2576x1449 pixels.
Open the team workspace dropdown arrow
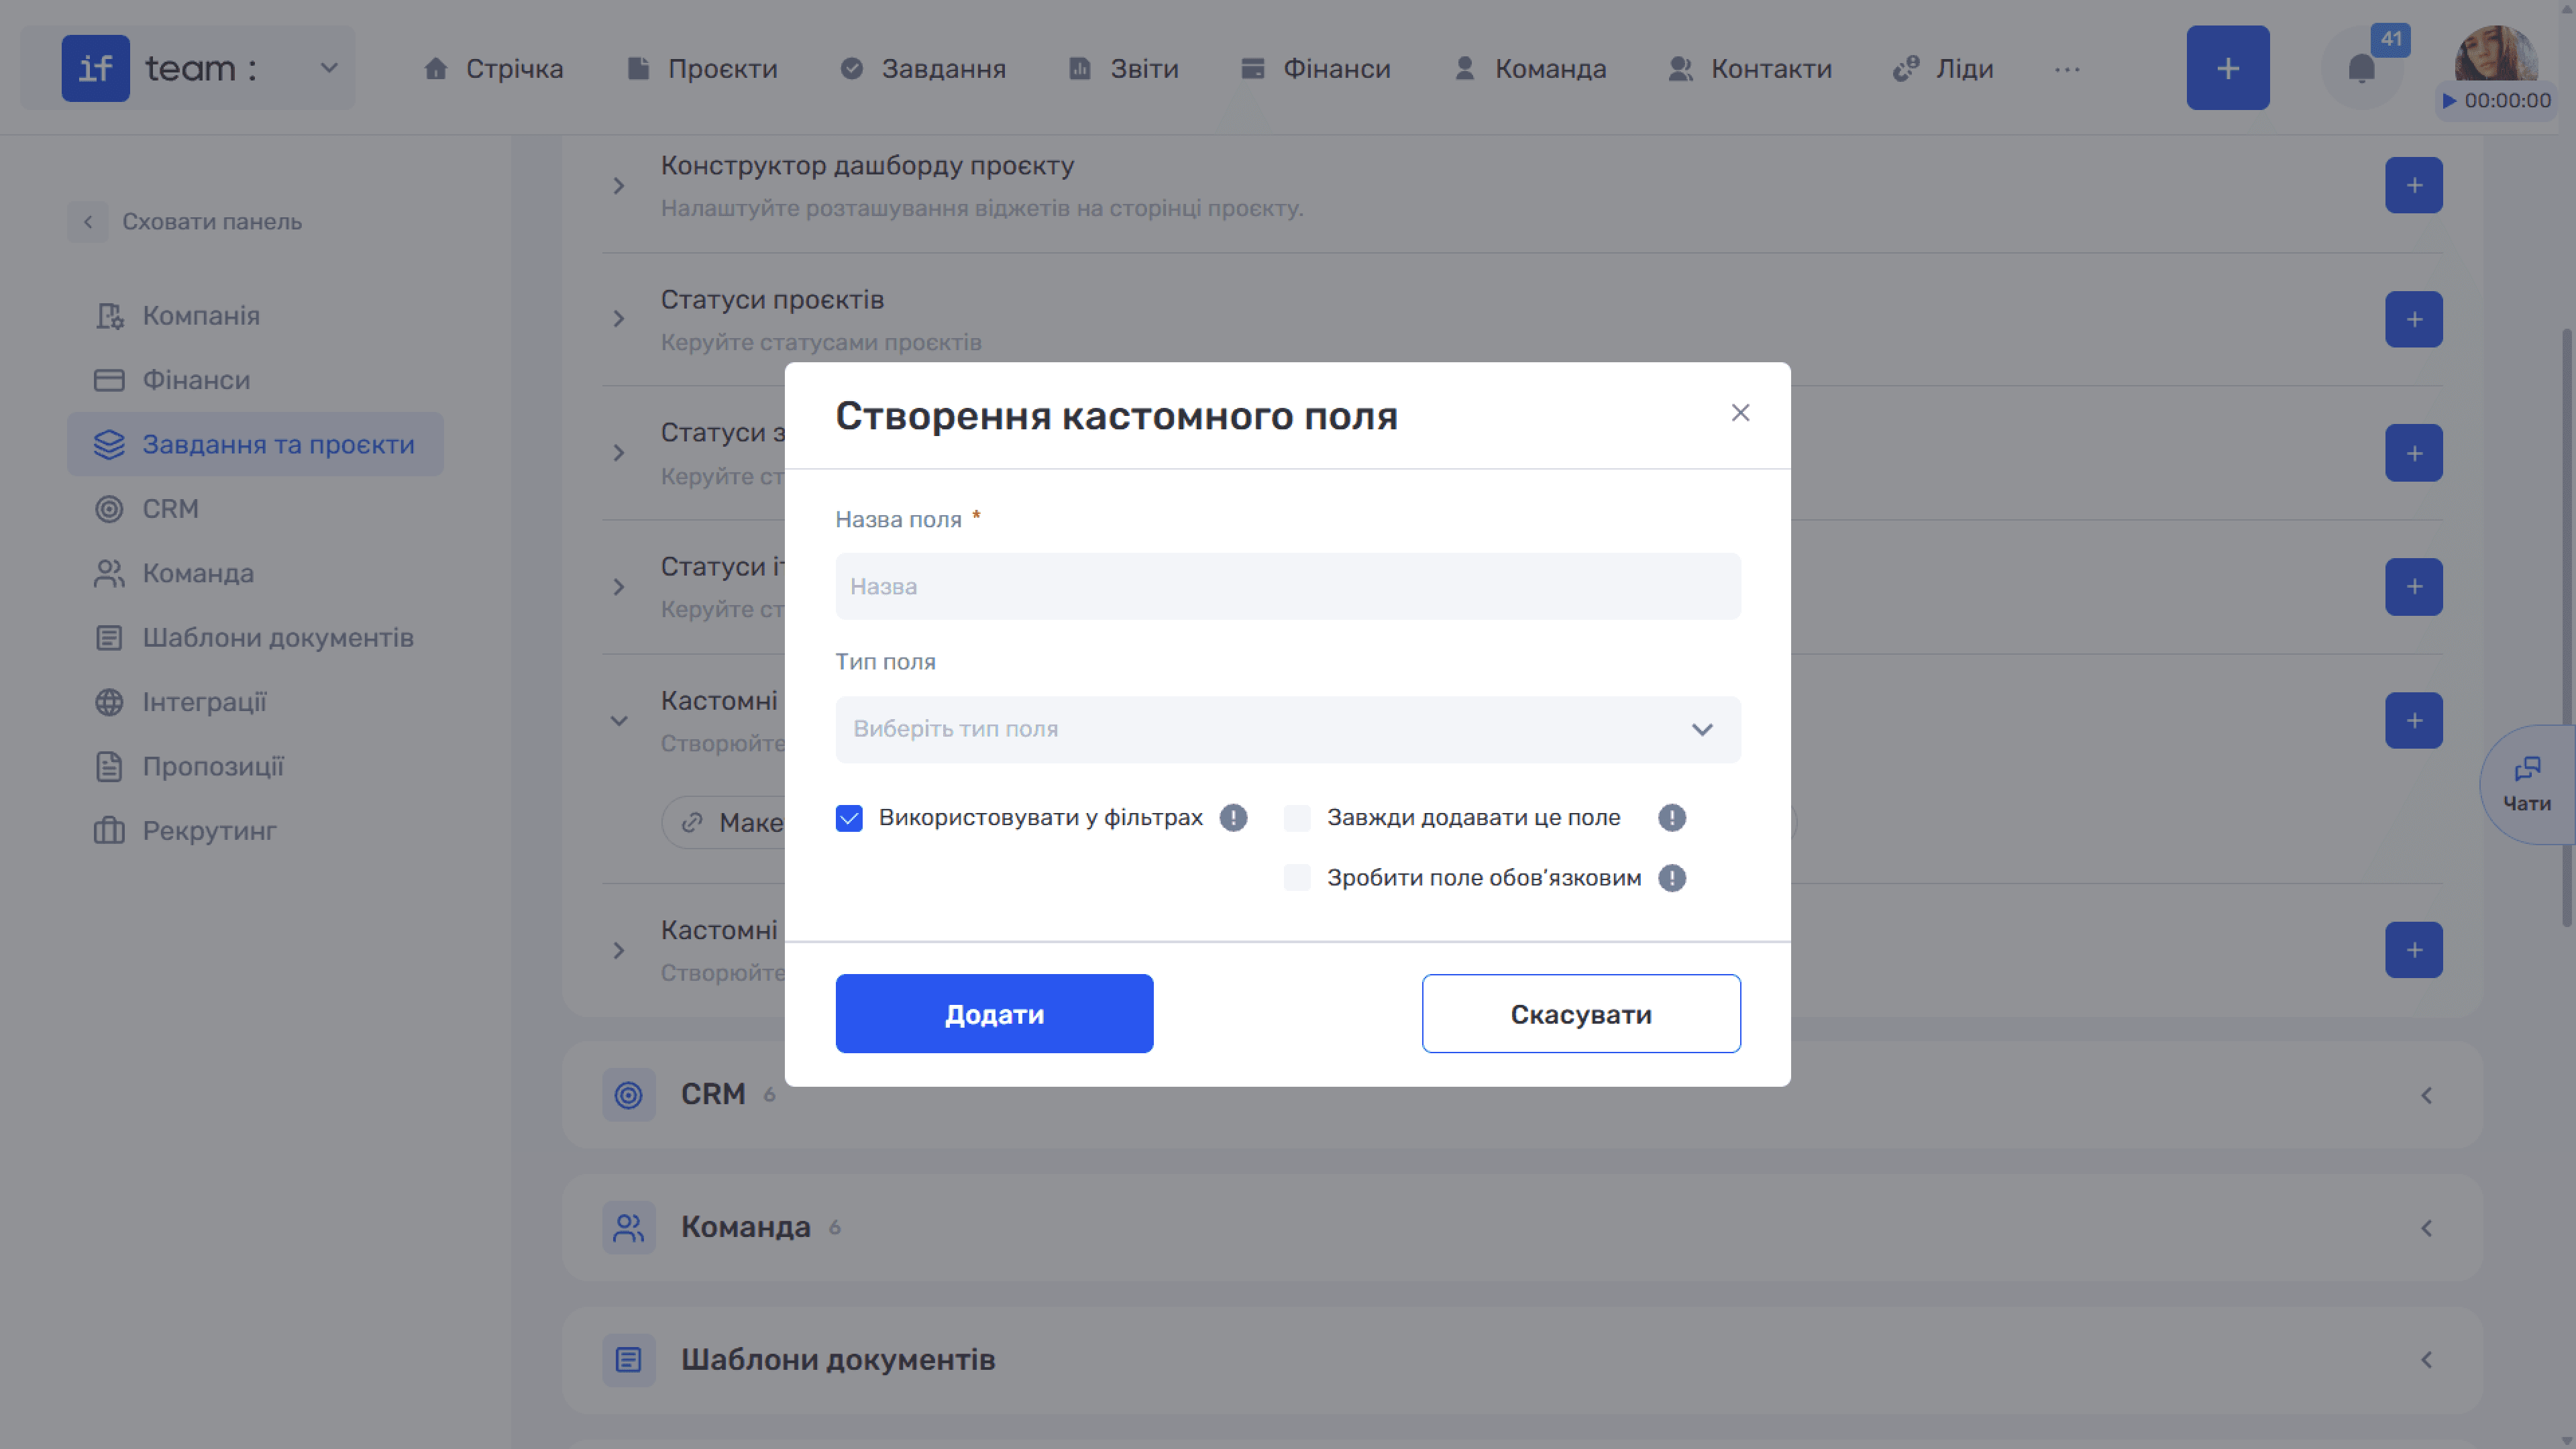click(x=328, y=68)
